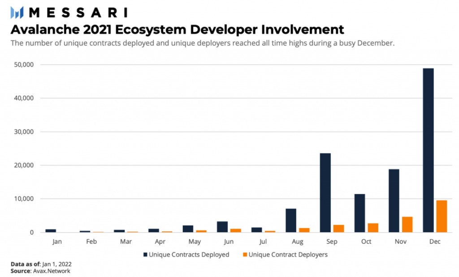Click the dark blue legend swatch for Unique Contracts Deployed
The height and width of the screenshot is (277, 459).
(x=145, y=255)
